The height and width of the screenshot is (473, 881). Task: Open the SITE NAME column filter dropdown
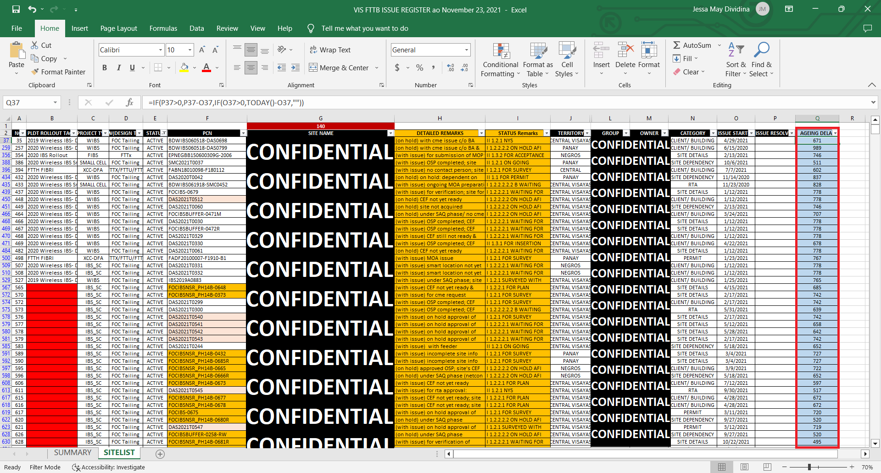pyautogui.click(x=390, y=133)
